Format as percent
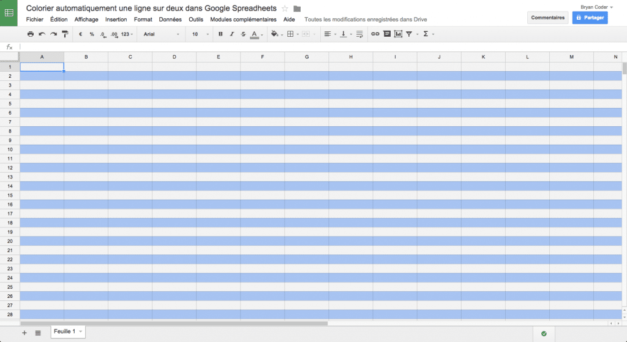This screenshot has width=627, height=342. [x=92, y=34]
